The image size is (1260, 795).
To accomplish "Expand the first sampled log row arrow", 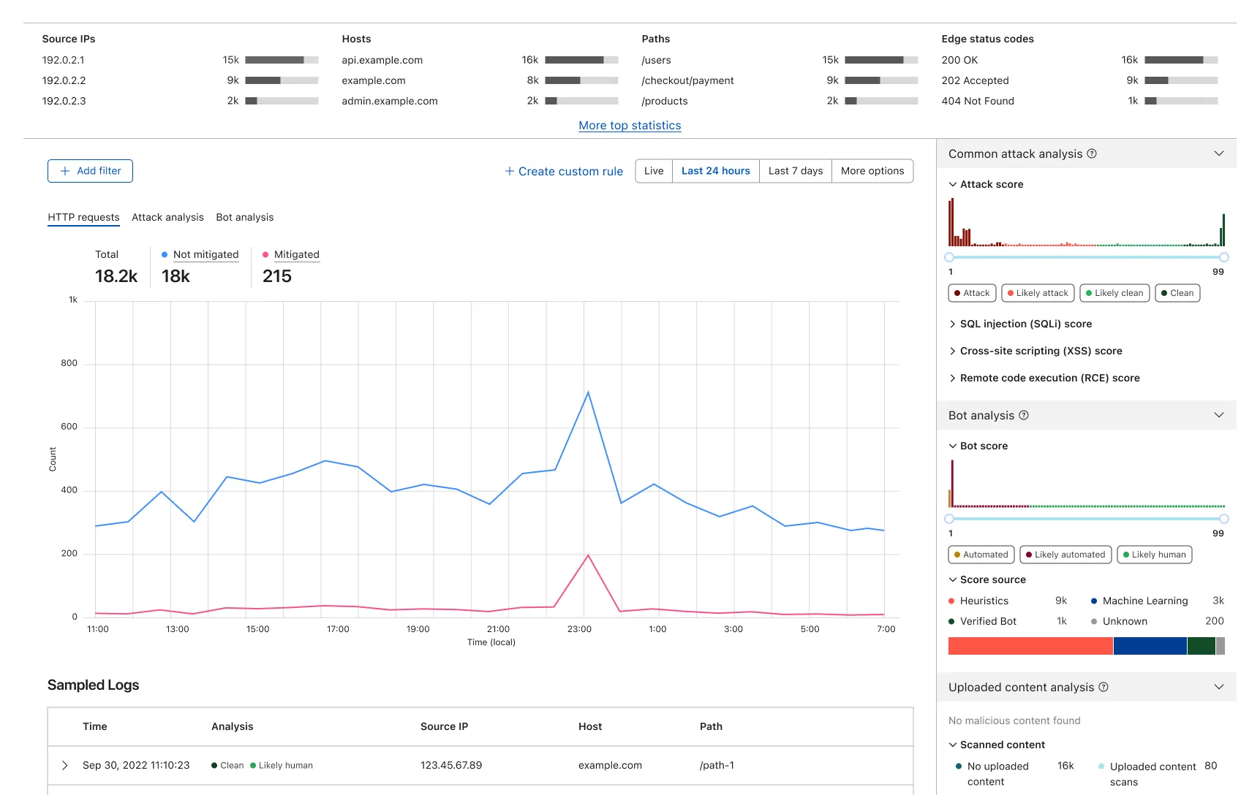I will pyautogui.click(x=65, y=765).
